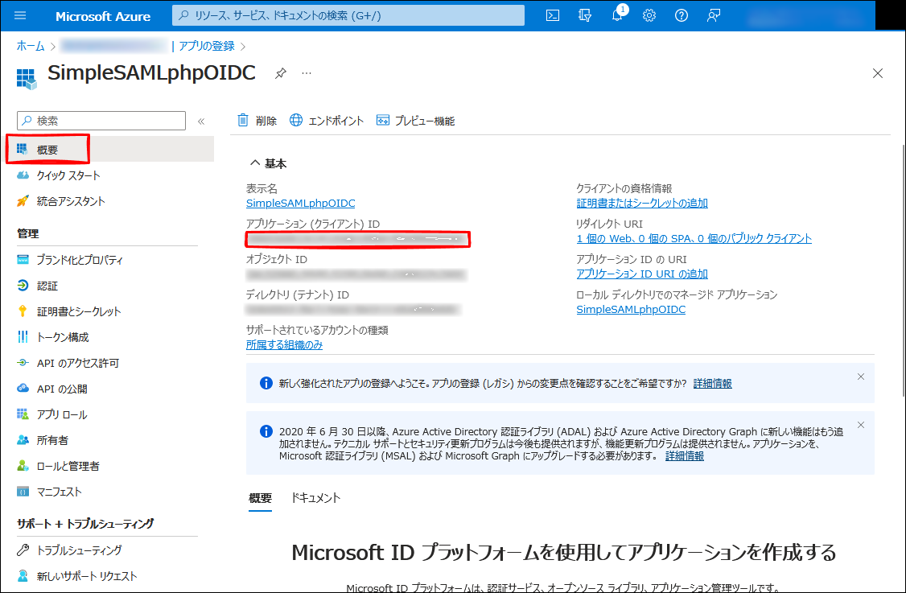Click the 削除 delete button
The image size is (906, 593).
[257, 121]
